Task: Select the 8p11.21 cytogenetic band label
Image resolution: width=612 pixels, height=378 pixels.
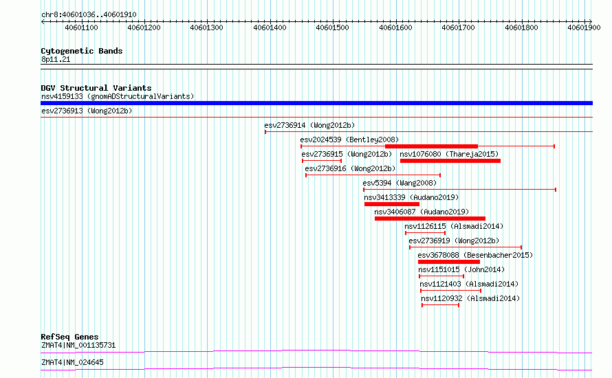Action: pyautogui.click(x=56, y=59)
